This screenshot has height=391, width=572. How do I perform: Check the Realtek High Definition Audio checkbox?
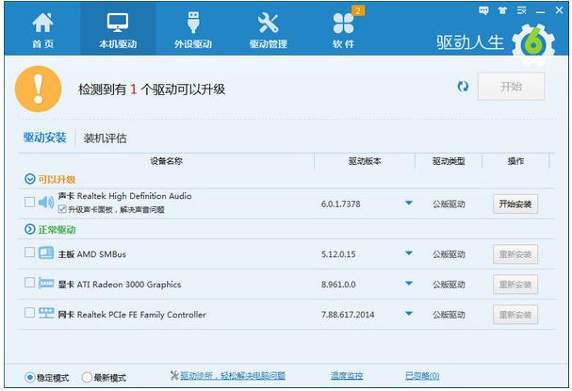point(29,202)
